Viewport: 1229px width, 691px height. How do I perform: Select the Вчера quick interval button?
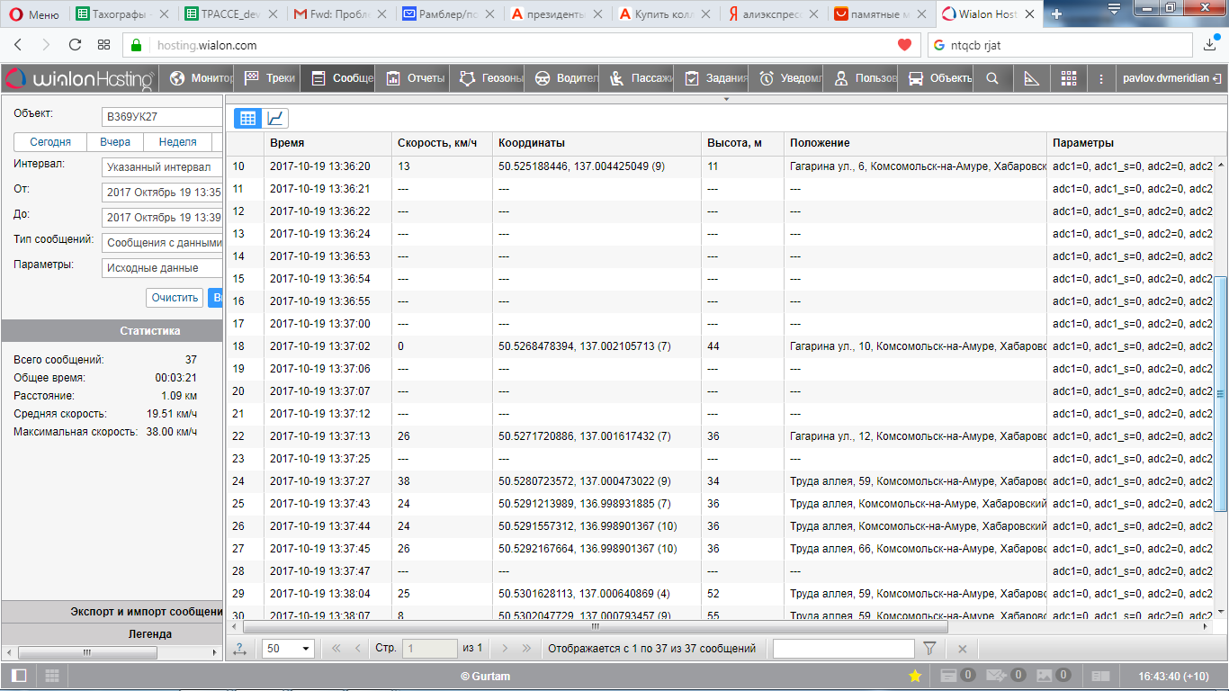click(115, 142)
